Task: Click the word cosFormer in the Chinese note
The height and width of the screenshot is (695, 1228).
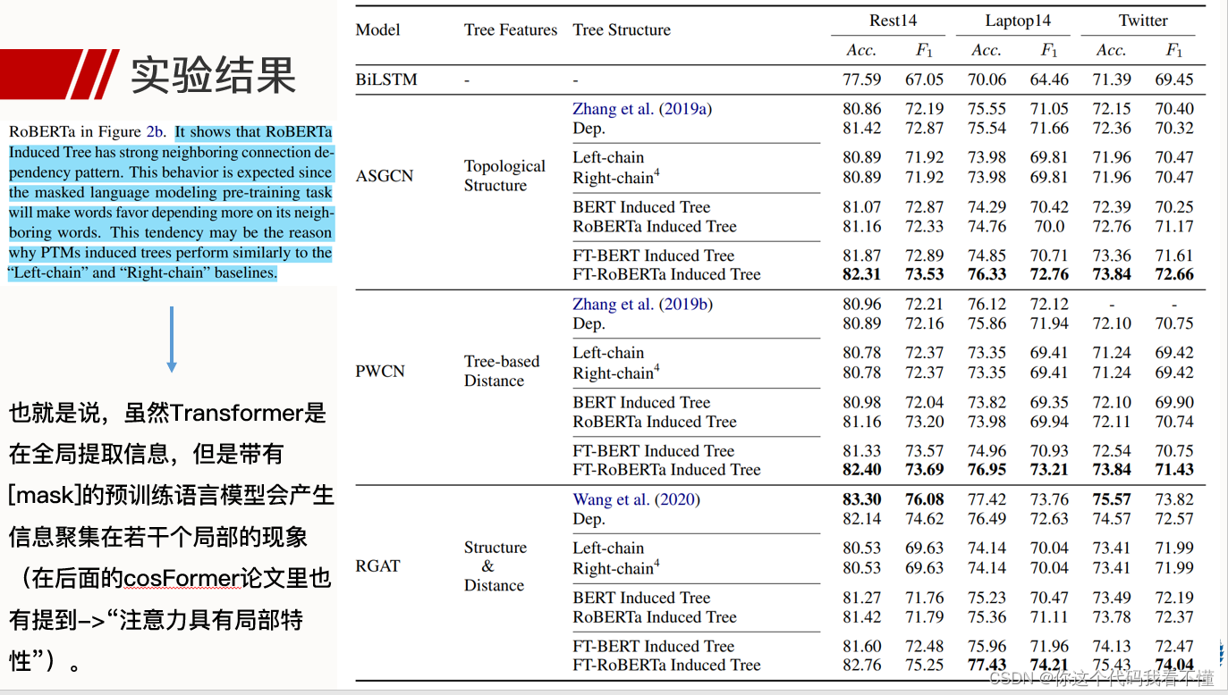Action: (182, 579)
